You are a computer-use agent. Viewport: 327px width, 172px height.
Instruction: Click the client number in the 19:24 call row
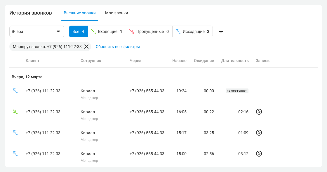pyautogui.click(x=43, y=91)
